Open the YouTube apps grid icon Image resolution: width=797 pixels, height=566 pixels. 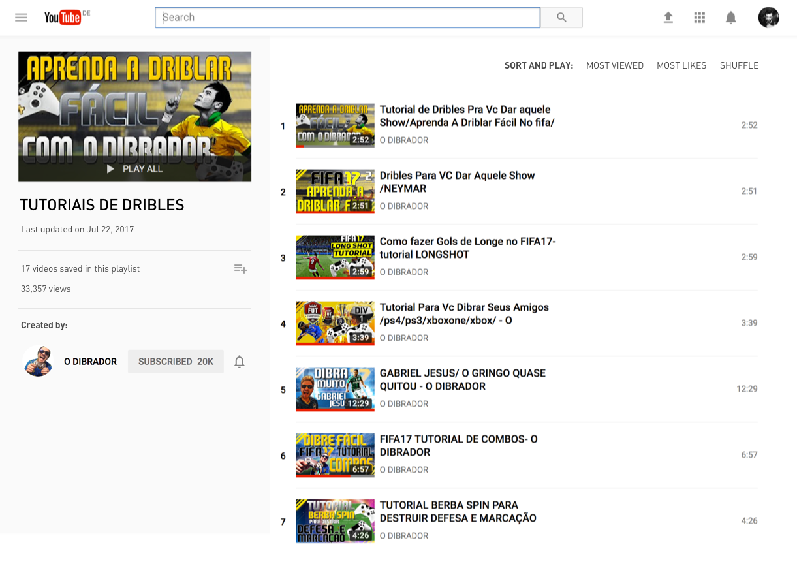pyautogui.click(x=699, y=18)
